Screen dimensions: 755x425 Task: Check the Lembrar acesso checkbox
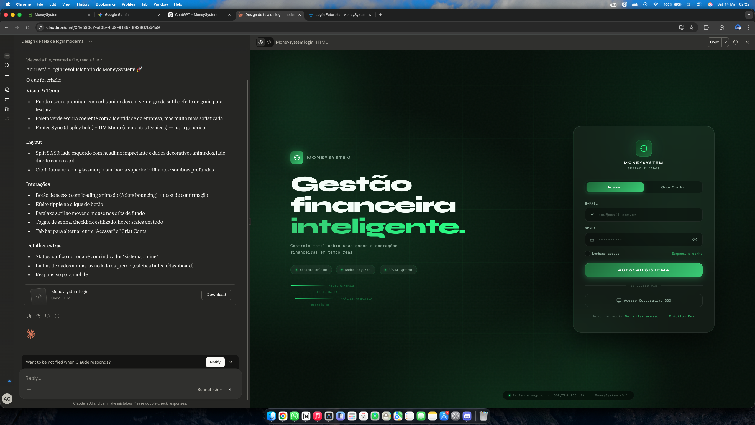click(x=587, y=254)
